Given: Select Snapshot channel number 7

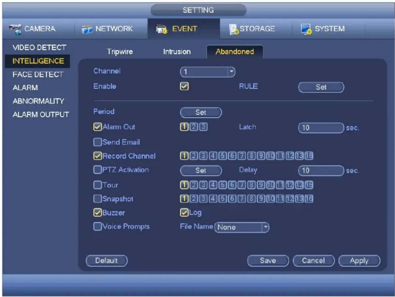Looking at the screenshot, I should [x=241, y=199].
